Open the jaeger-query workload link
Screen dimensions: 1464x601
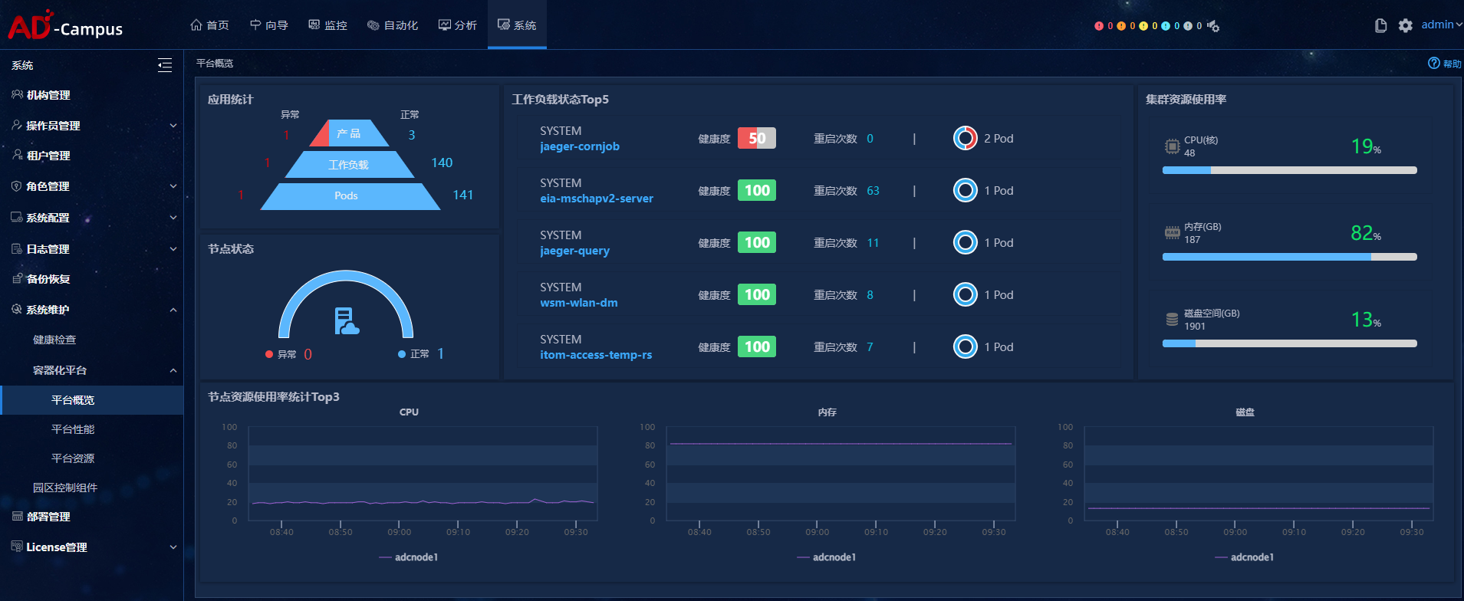[x=575, y=251]
